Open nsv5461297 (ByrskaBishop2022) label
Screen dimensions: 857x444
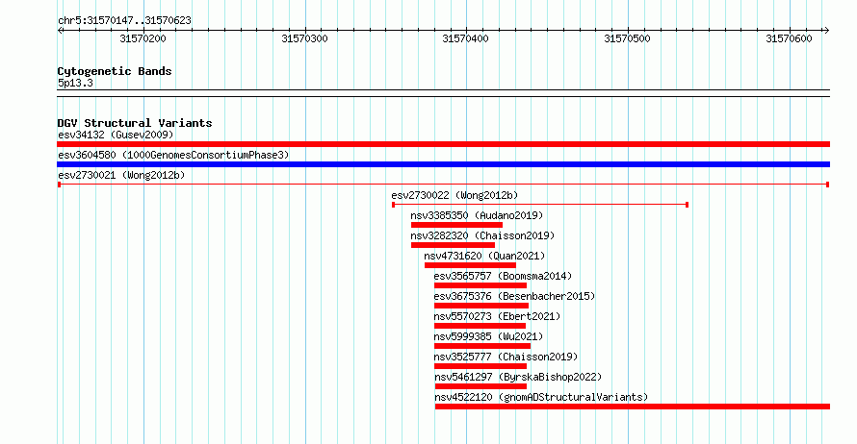tap(518, 377)
